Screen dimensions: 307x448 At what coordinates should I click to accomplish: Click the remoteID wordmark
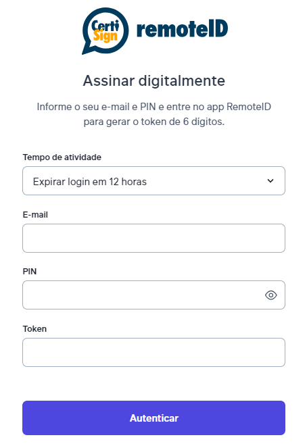point(183,29)
